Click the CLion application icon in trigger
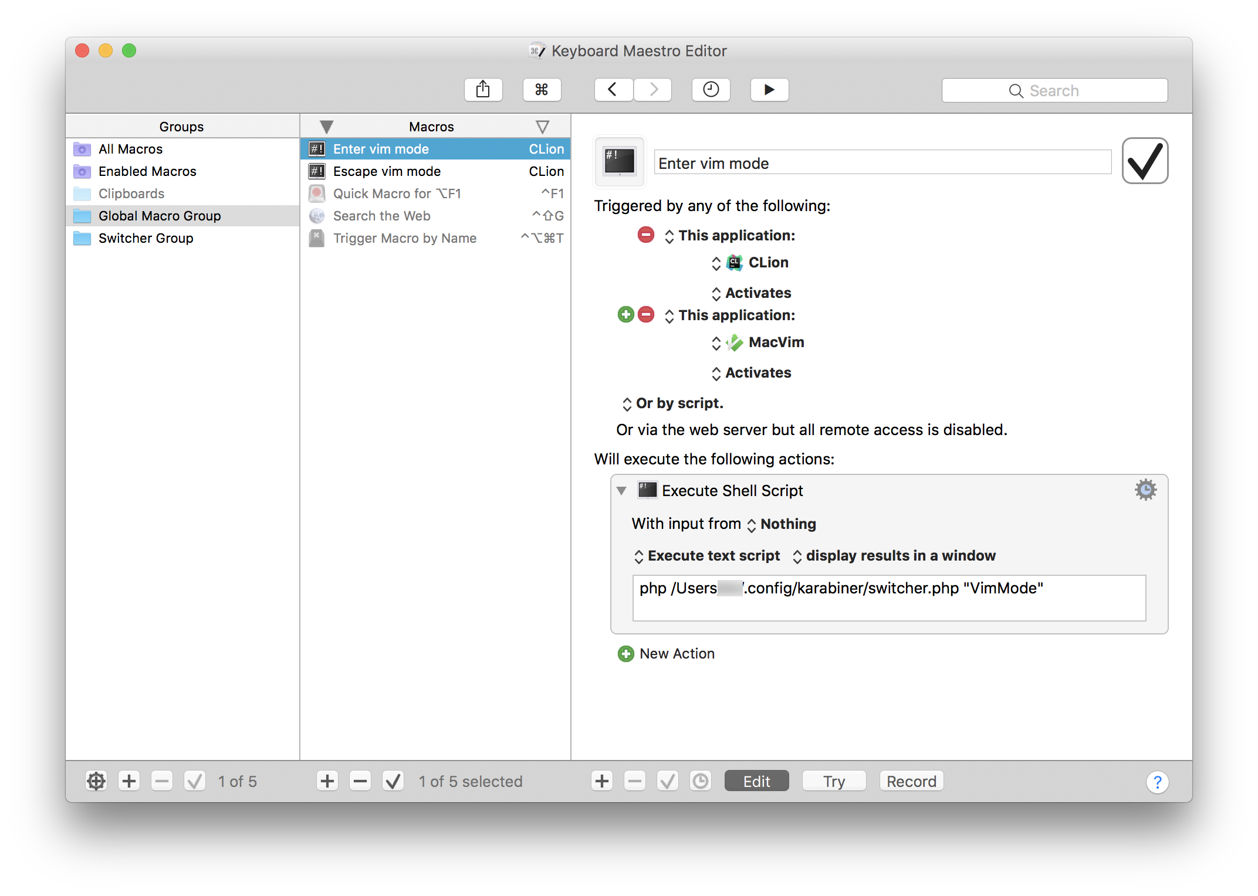The height and width of the screenshot is (896, 1258). click(x=735, y=262)
